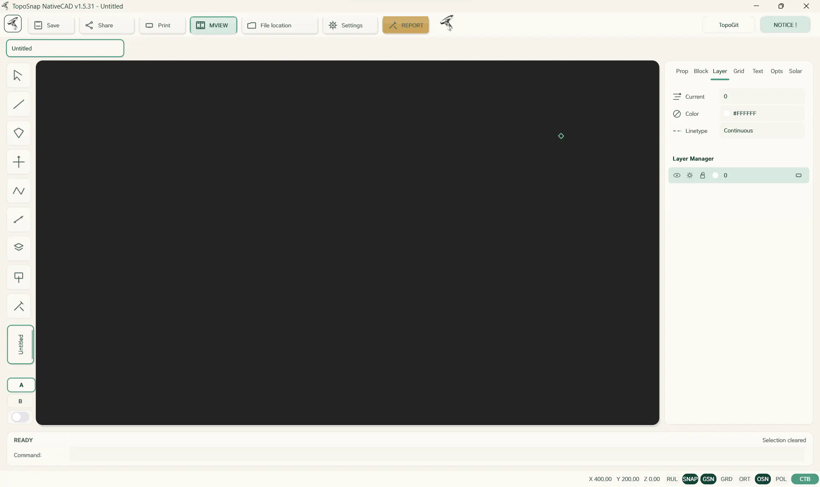820x487 pixels.
Task: Toggle OSN object snap in status bar
Action: pyautogui.click(x=763, y=479)
